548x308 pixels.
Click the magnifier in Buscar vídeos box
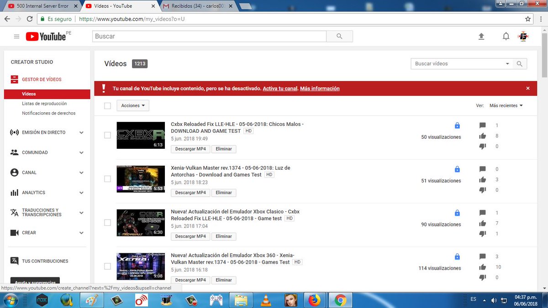[520, 64]
